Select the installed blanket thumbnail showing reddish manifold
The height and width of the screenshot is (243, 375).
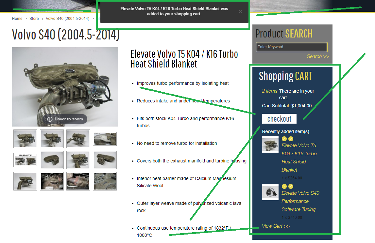pyautogui.click(x=78, y=181)
